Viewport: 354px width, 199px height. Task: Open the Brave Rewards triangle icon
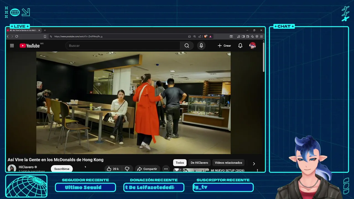click(210, 36)
